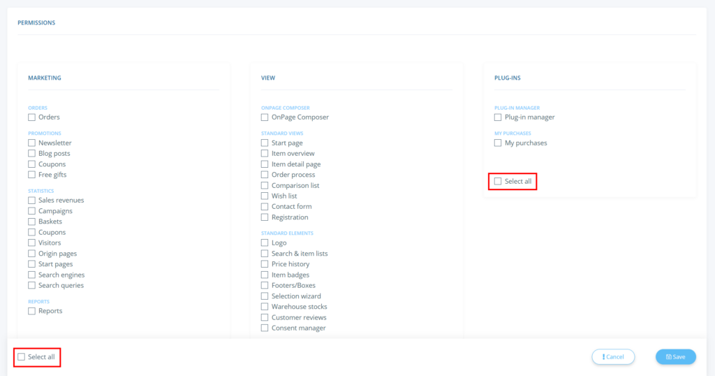Image resolution: width=715 pixels, height=376 pixels.
Task: Click the VIEW card heading
Action: tap(268, 78)
